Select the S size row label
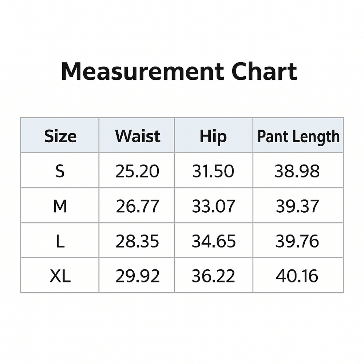This screenshot has width=364, height=364. point(60,171)
